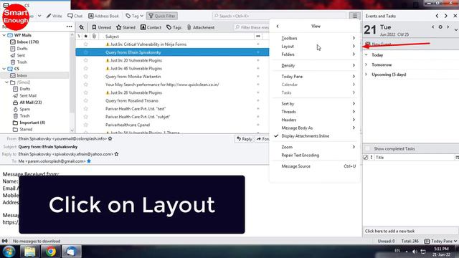
Task: Open Chrome from the taskbar
Action: click(50, 252)
